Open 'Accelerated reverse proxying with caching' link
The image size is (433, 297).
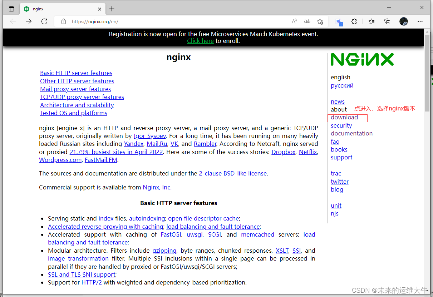pyautogui.click(x=105, y=227)
